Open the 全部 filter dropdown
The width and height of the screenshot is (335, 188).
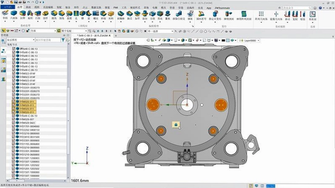[x=55, y=31]
